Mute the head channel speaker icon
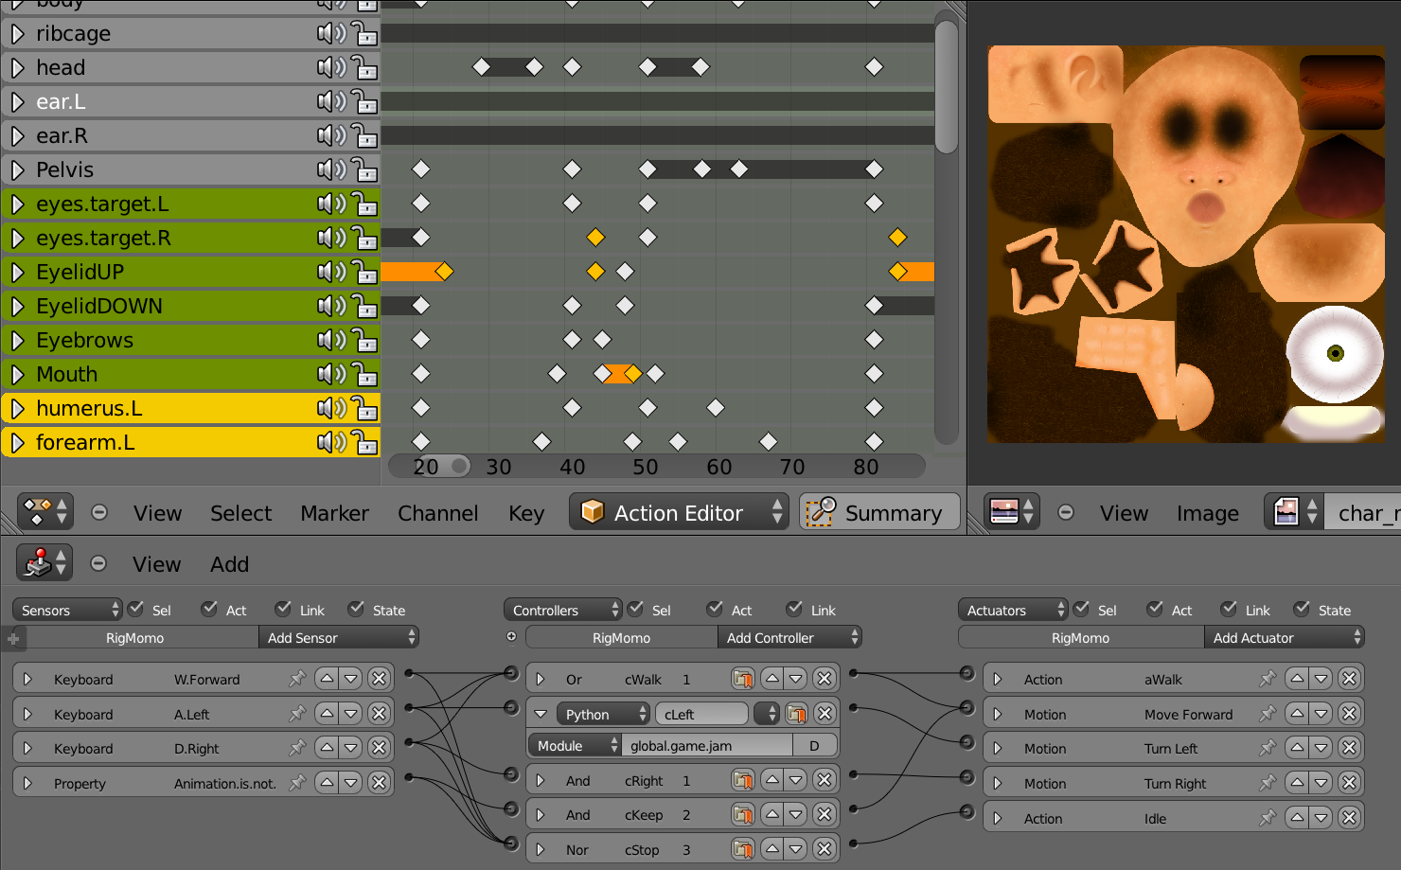 (329, 67)
